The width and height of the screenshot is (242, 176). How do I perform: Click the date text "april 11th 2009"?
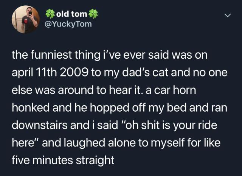tap(50, 73)
